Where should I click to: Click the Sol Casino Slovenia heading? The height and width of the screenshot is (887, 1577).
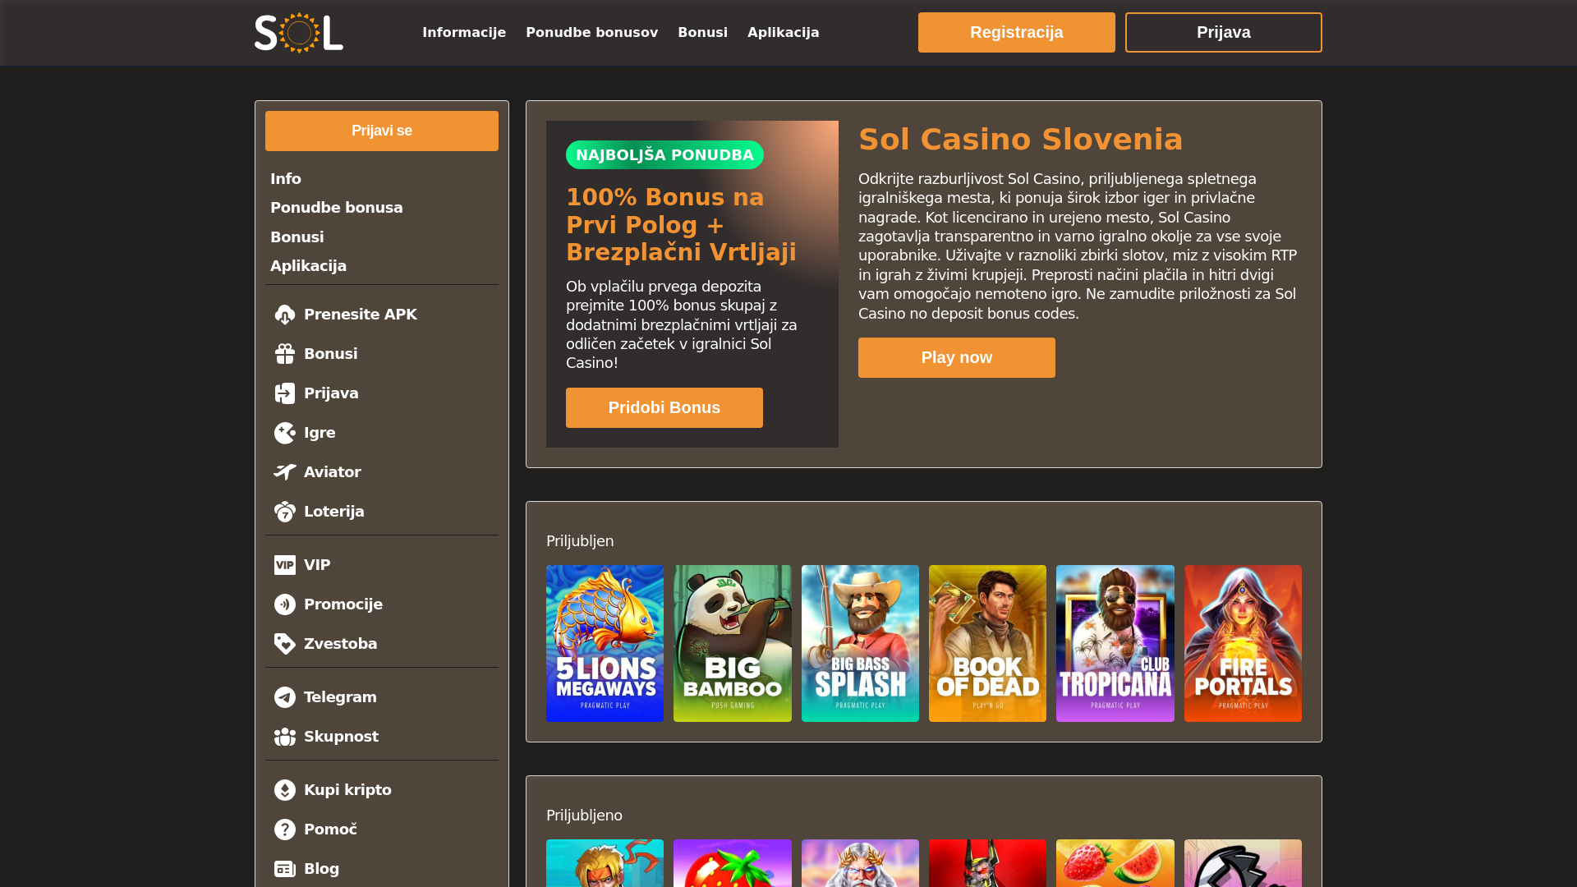(x=1021, y=140)
